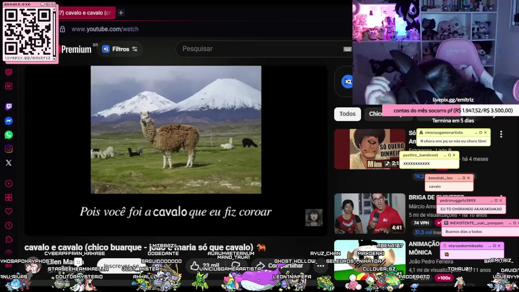Click the 'há 4 meses' text
The image size is (519, 292).
click(x=475, y=159)
